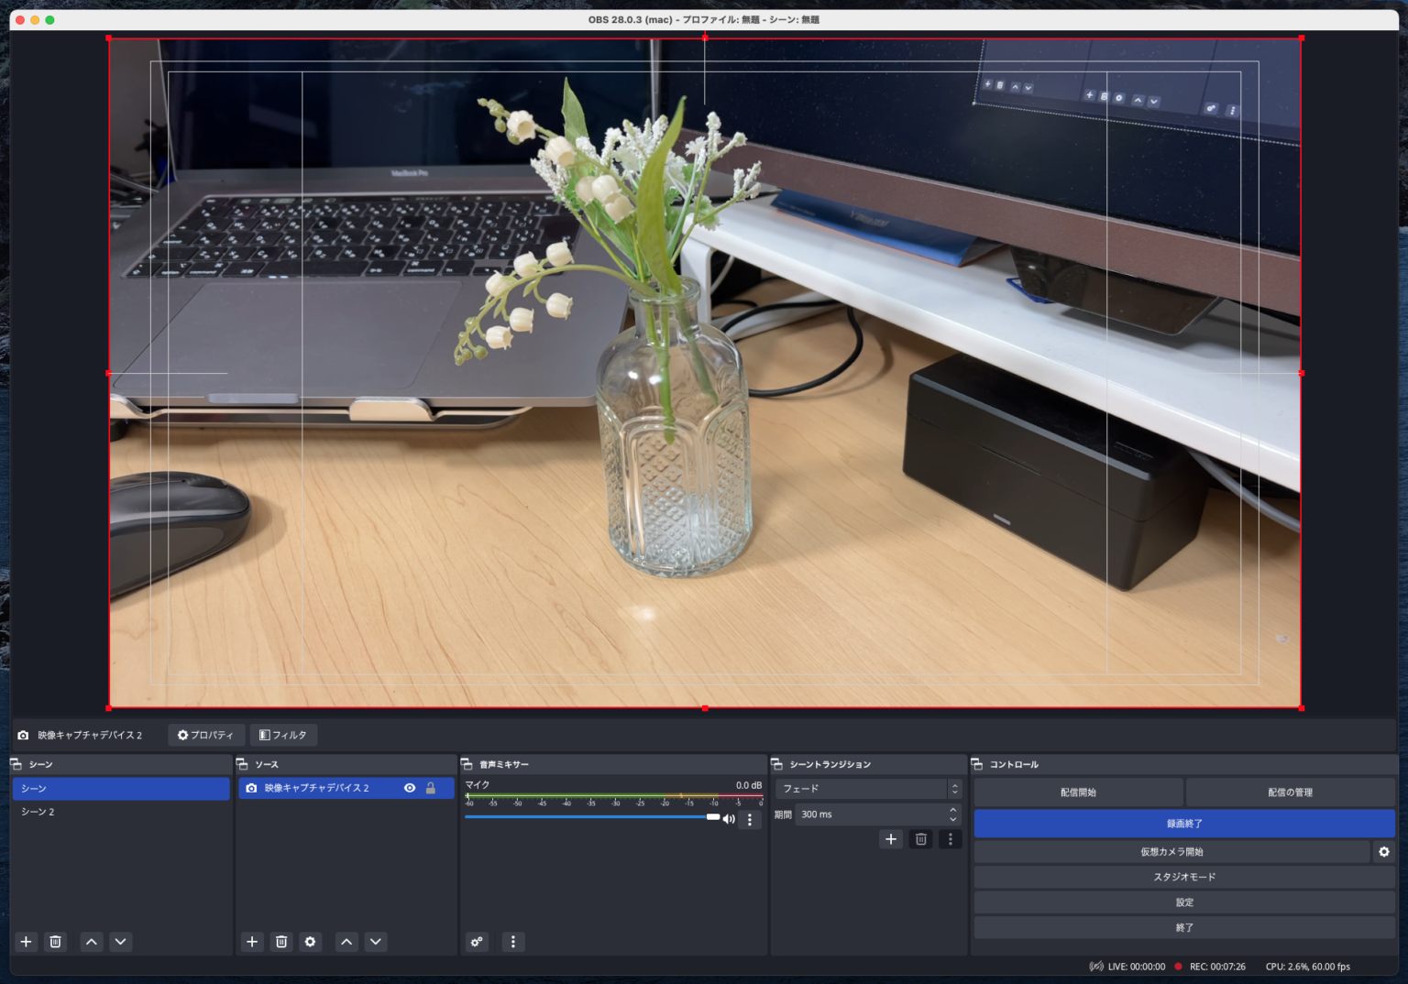Open the フェード transition dropdown
The height and width of the screenshot is (984, 1408).
[867, 789]
